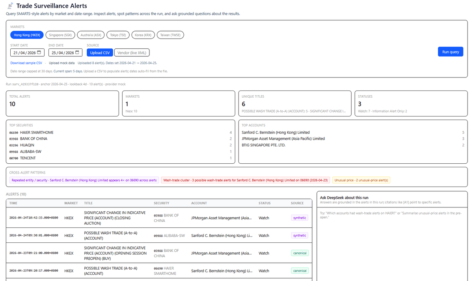Run the query
Image resolution: width=473 pixels, height=281 pixels.
pos(451,52)
